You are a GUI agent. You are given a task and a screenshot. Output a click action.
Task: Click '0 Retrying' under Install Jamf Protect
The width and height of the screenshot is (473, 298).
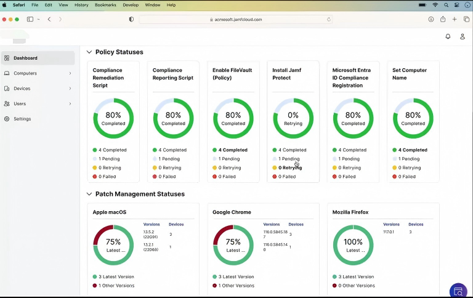pyautogui.click(x=287, y=167)
